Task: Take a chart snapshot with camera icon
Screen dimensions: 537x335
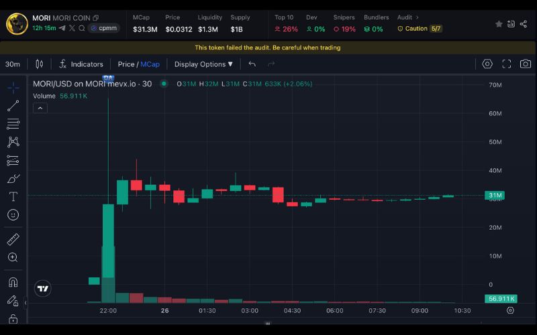Action: pos(526,64)
